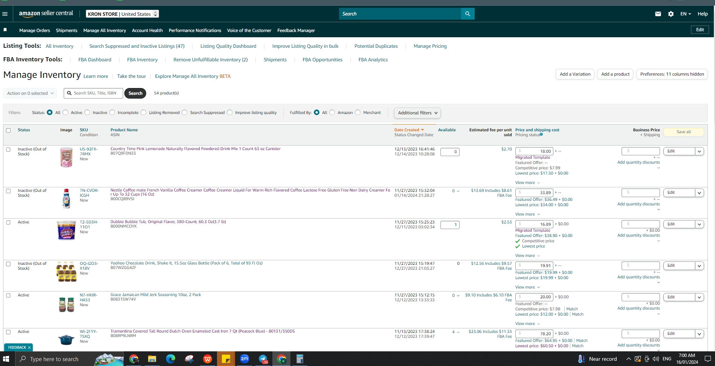Launch Microsoft Edge from the taskbar

pyautogui.click(x=171, y=359)
